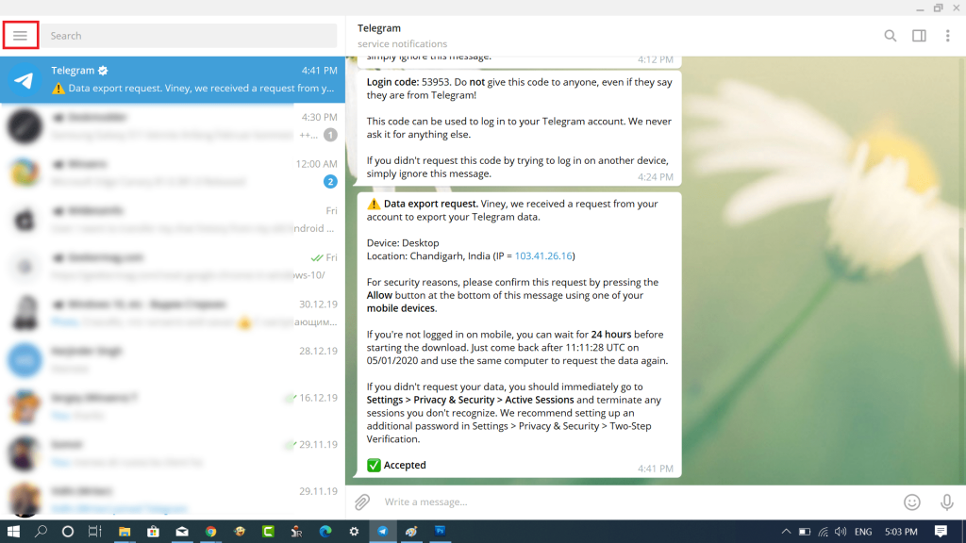The width and height of the screenshot is (966, 543).
Task: Open Camtasia from the taskbar
Action: tap(268, 532)
